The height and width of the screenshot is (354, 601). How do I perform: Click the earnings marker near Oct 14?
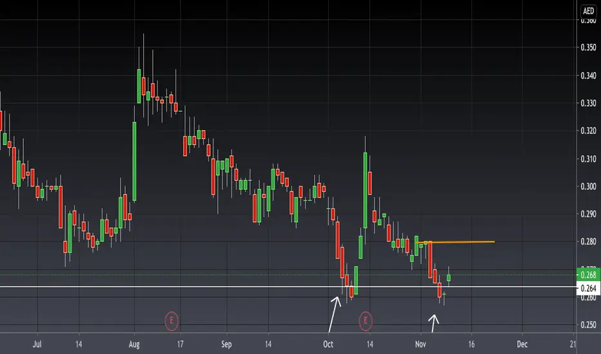coord(366,321)
